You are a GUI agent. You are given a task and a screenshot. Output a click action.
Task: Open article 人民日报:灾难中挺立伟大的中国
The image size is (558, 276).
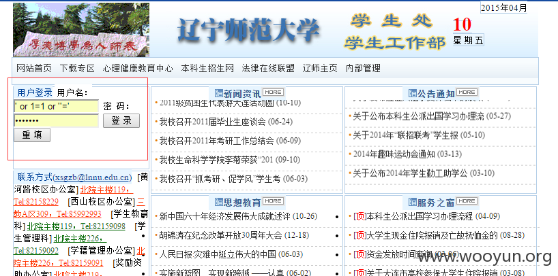(218, 254)
